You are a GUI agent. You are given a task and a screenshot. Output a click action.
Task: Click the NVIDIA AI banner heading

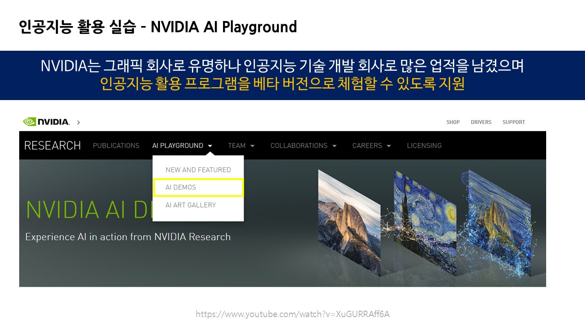coord(89,209)
